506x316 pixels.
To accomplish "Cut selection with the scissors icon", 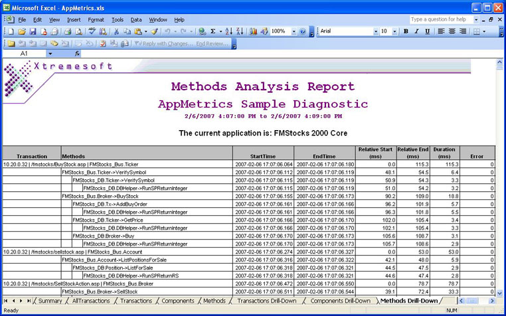I will pos(116,31).
